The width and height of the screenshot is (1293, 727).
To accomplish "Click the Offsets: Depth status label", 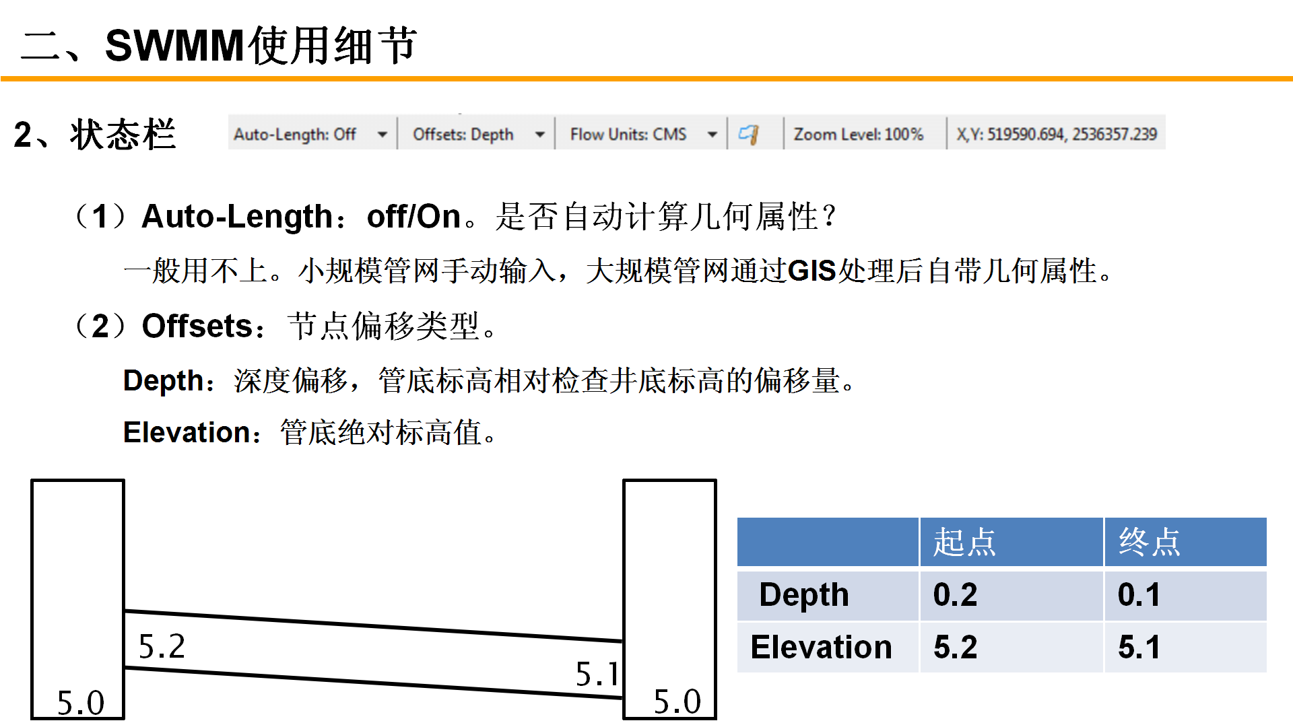I will (463, 134).
